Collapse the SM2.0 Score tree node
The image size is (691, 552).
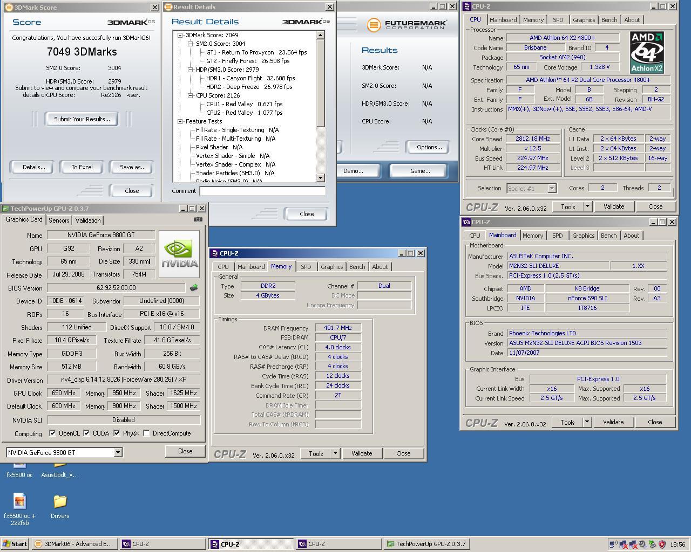pos(190,44)
